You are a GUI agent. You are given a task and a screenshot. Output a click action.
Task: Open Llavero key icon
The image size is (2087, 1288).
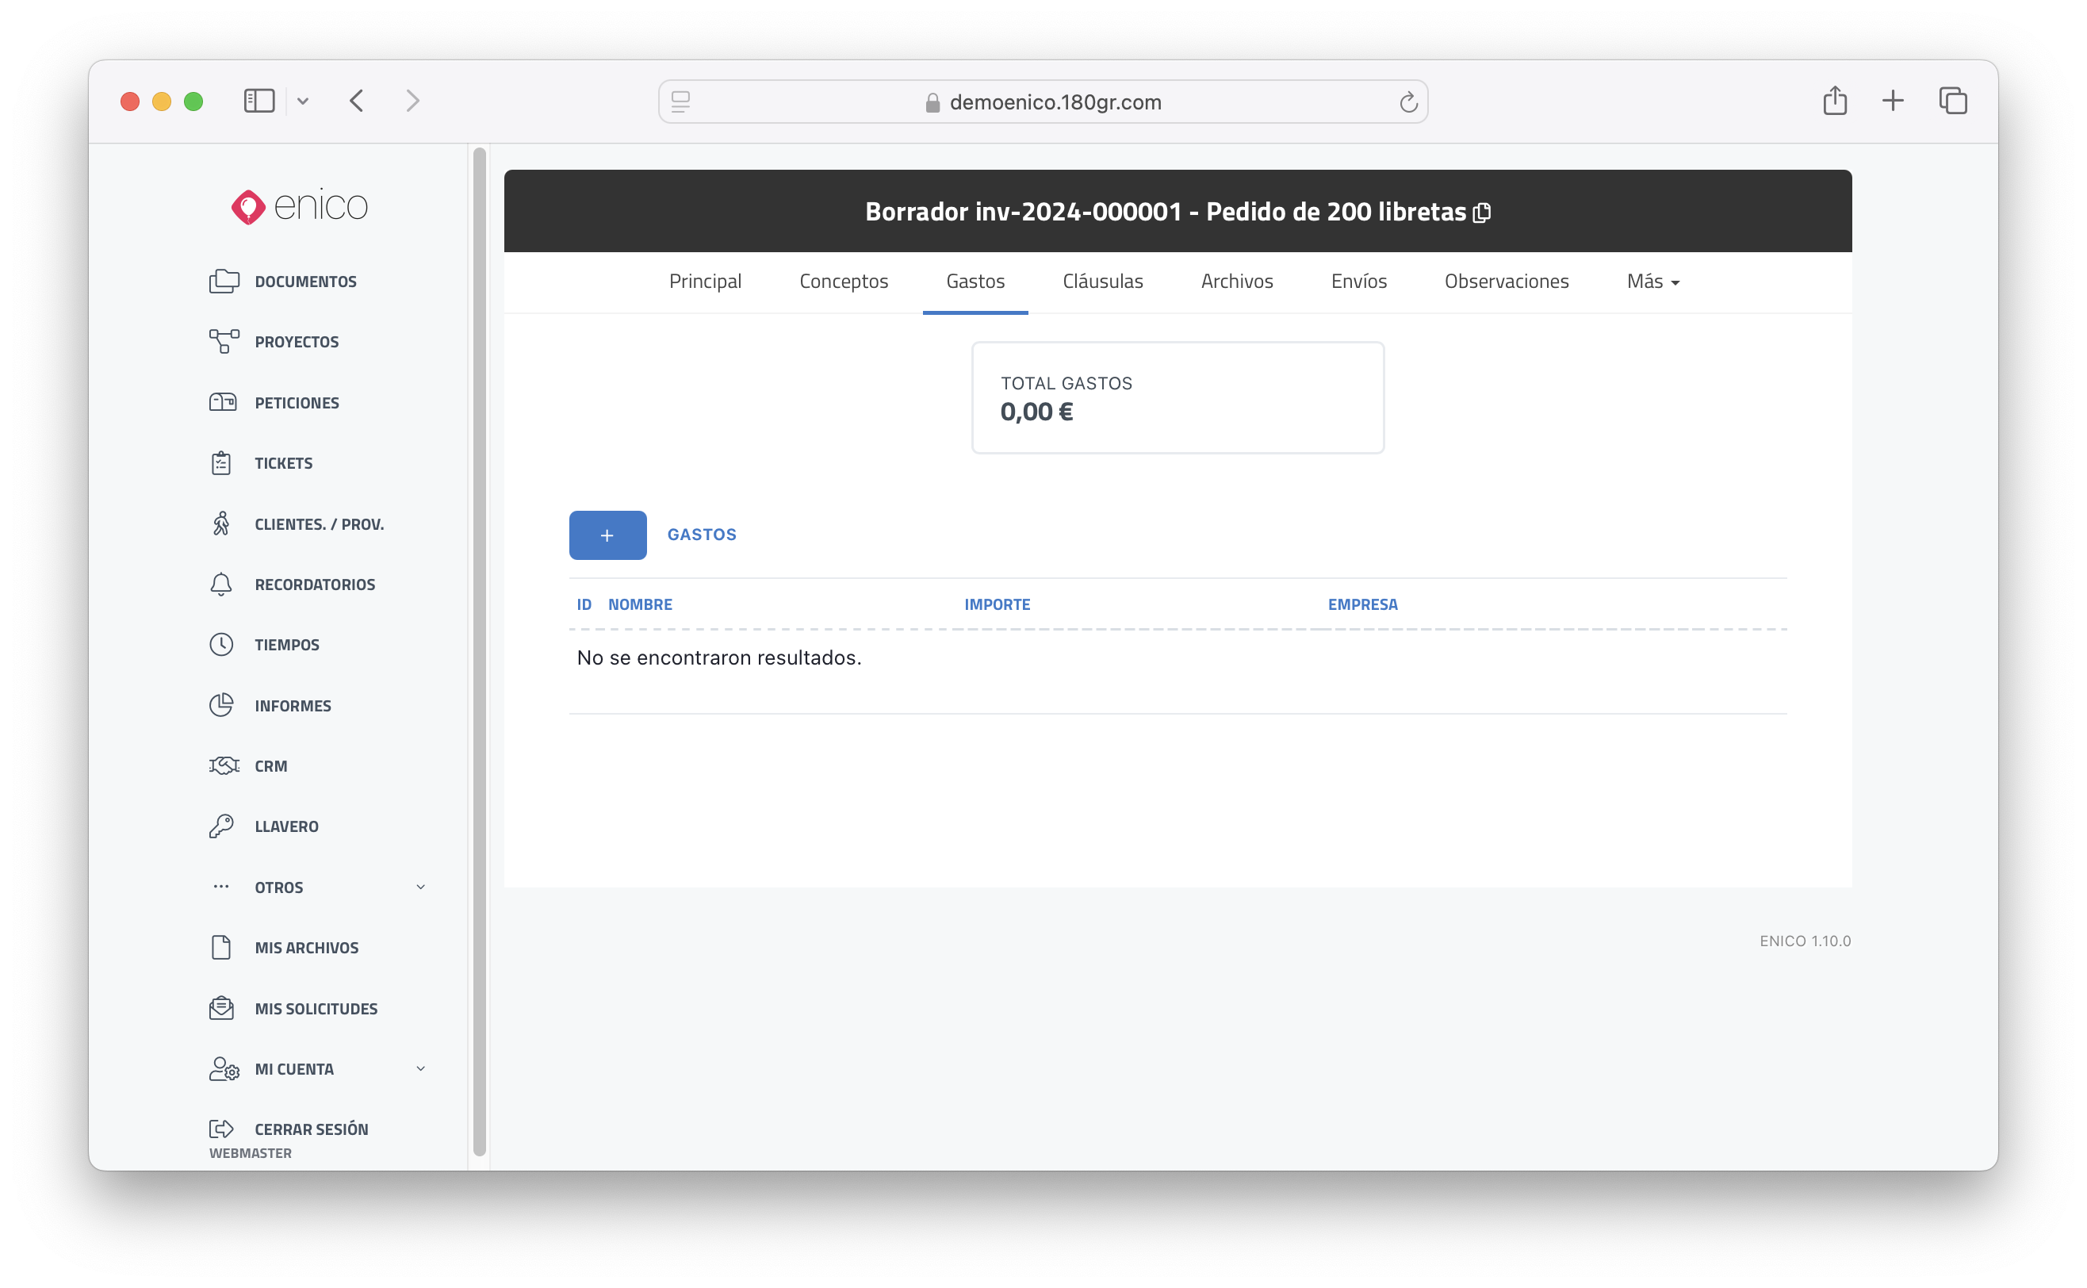(221, 826)
